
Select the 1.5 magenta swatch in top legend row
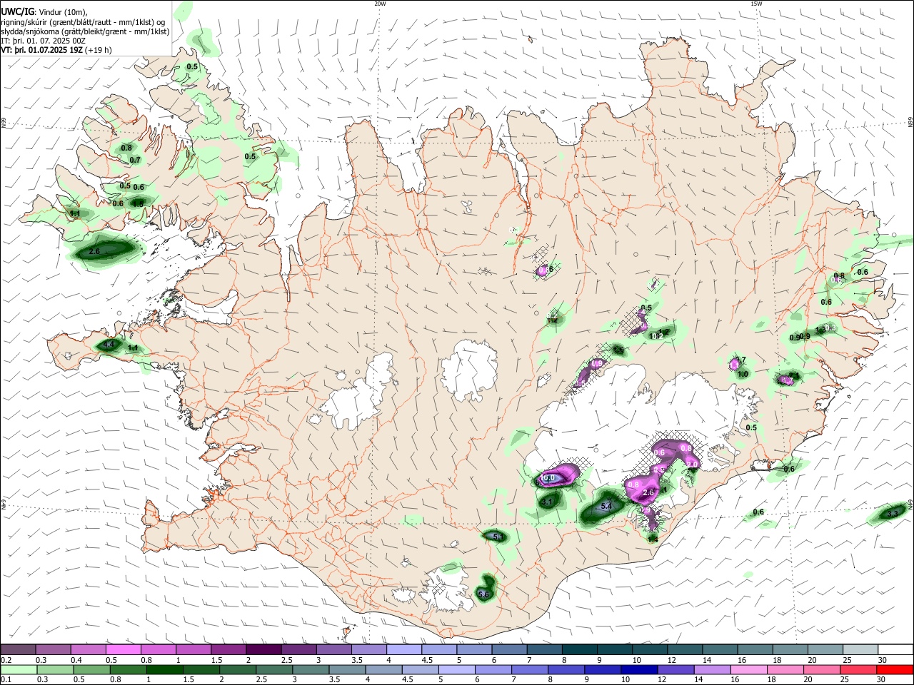click(x=228, y=649)
